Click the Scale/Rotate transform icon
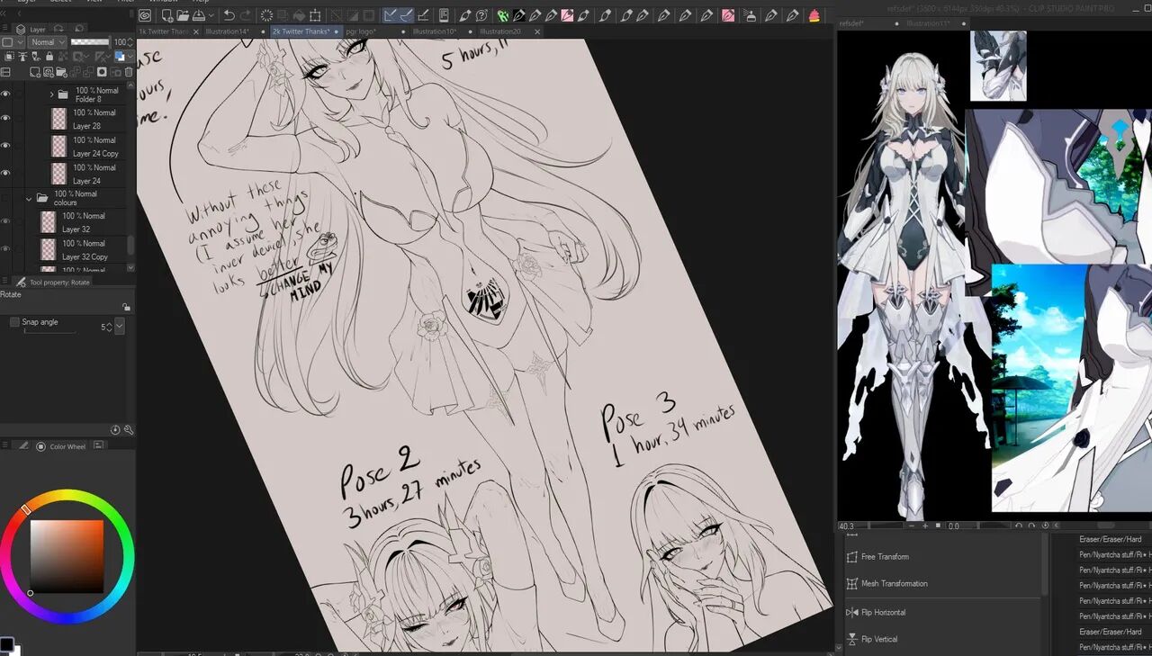 pyautogui.click(x=315, y=15)
